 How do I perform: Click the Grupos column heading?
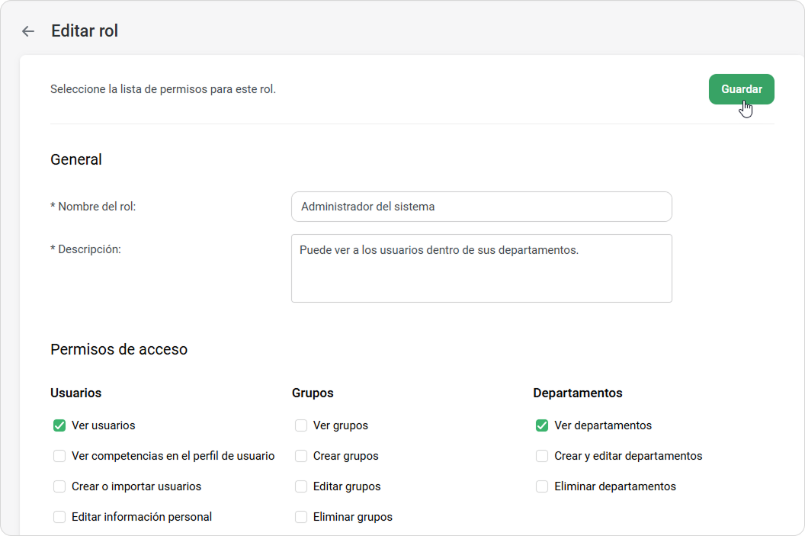point(313,393)
